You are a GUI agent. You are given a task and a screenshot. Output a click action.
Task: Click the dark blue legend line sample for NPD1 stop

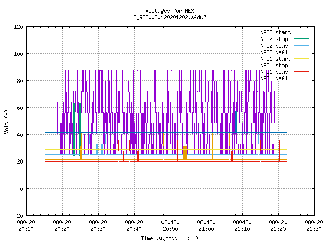pyautogui.click(x=301, y=65)
